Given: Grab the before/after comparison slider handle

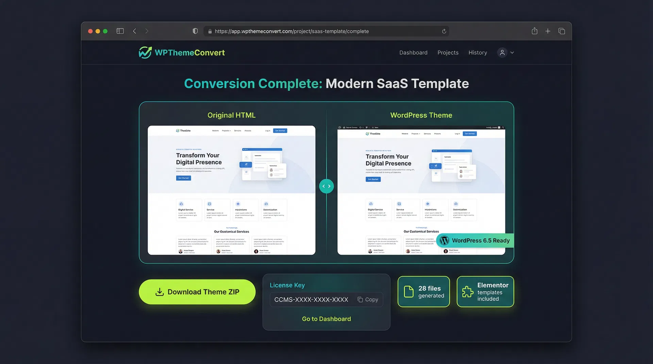Looking at the screenshot, I should click(326, 186).
